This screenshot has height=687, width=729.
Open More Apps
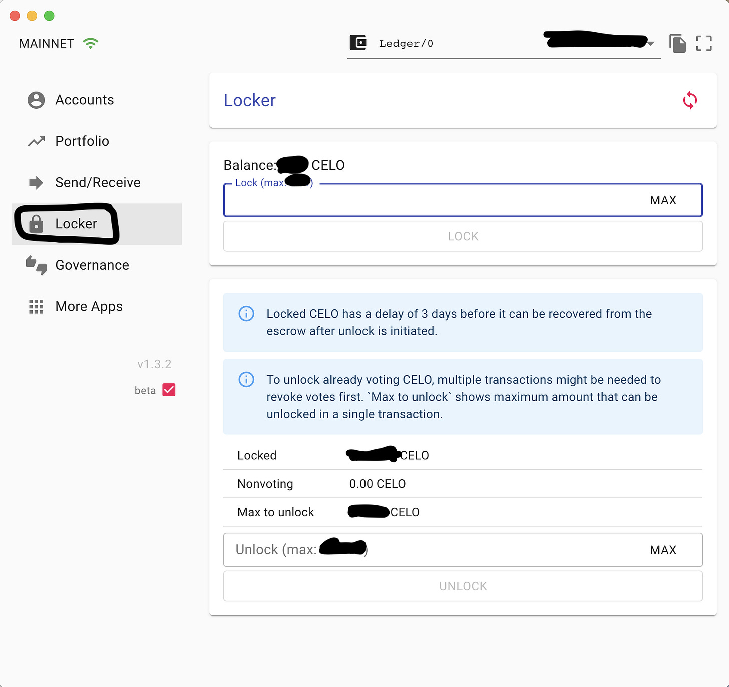pos(97,306)
